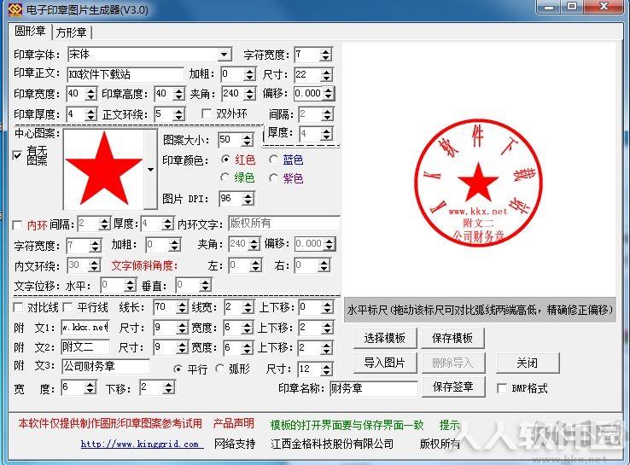Select the 圆形章 tab

coord(30,31)
